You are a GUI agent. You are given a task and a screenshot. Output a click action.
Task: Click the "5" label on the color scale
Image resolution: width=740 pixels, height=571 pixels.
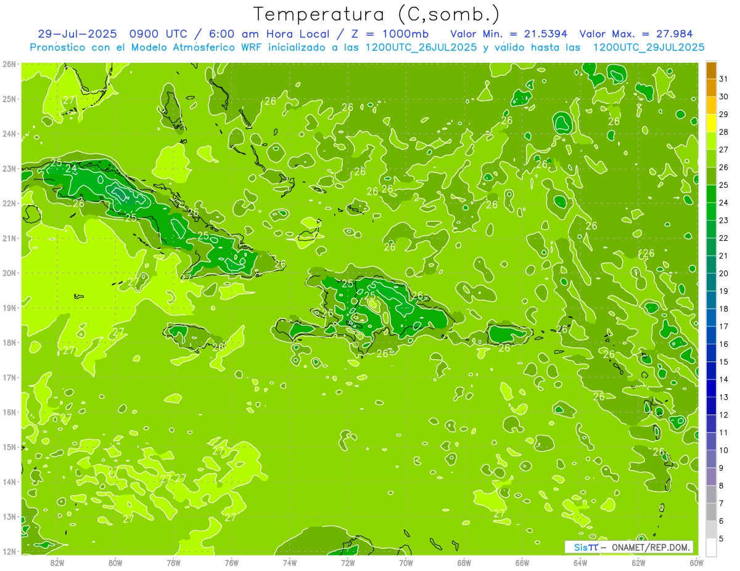[x=721, y=539]
